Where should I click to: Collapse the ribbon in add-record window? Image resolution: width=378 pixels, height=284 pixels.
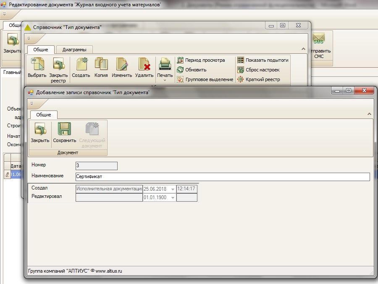click(369, 114)
